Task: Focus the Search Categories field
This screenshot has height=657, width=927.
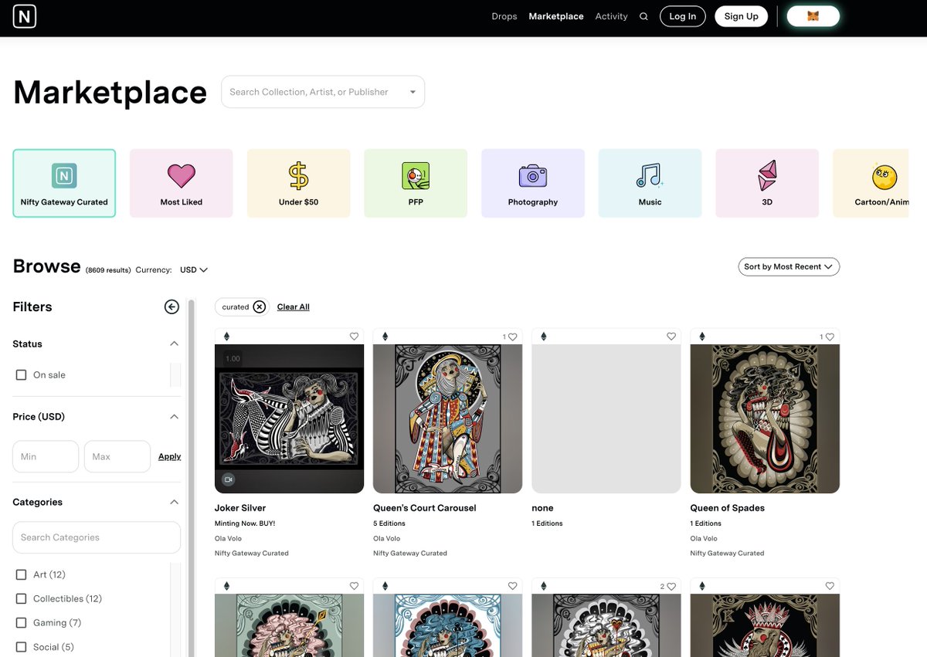Action: pyautogui.click(x=97, y=537)
